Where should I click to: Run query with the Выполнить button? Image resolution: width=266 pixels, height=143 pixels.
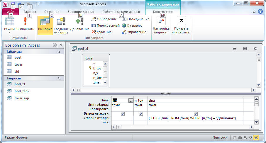point(25,24)
